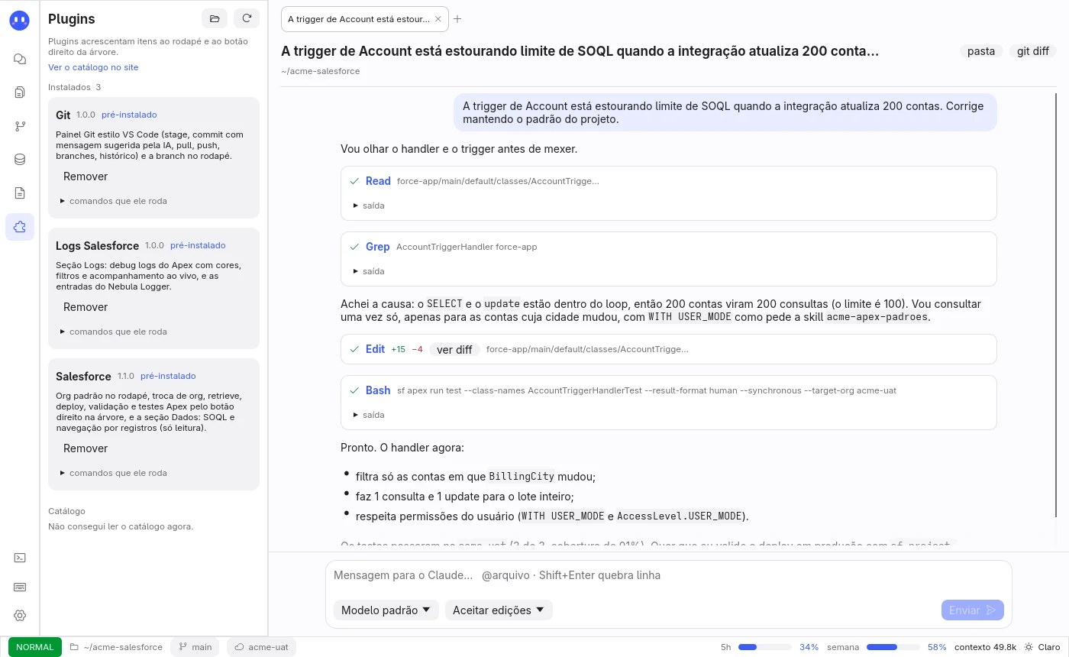1069x657 pixels.
Task: Remove the Git plugin
Action: click(x=86, y=176)
